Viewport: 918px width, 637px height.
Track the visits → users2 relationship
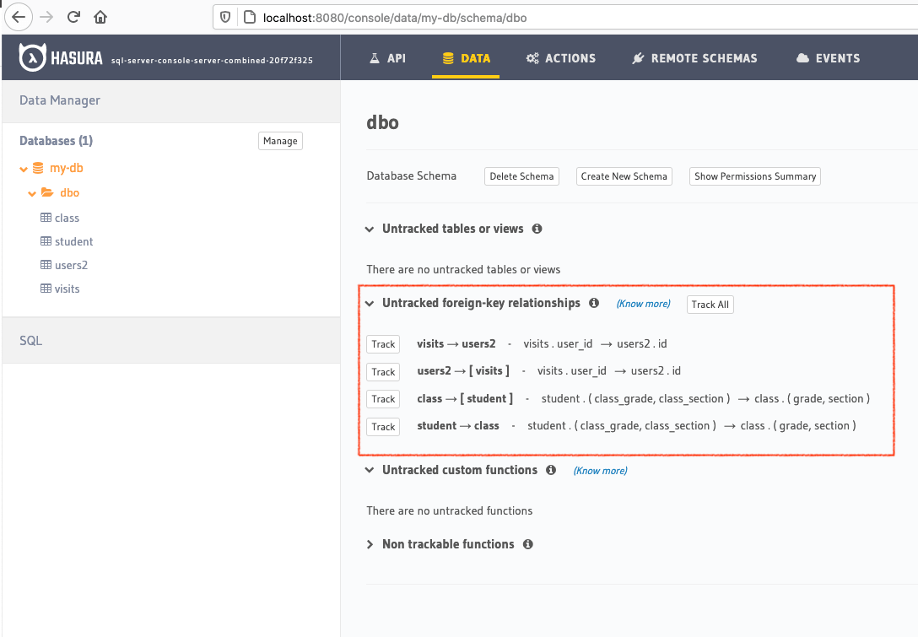coord(383,344)
